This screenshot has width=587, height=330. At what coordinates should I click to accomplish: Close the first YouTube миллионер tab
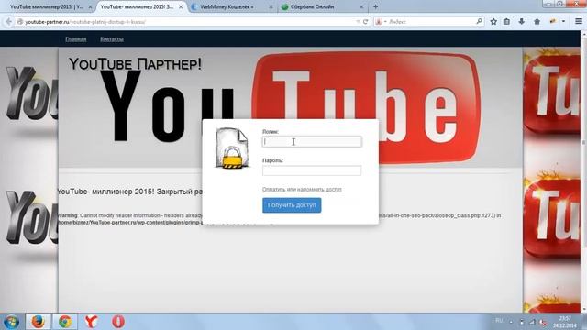click(x=90, y=6)
